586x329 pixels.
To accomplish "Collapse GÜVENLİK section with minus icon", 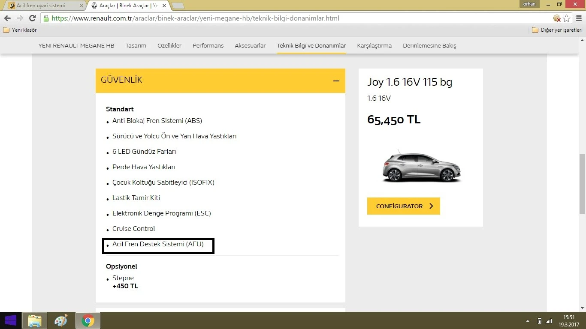I will 336,81.
